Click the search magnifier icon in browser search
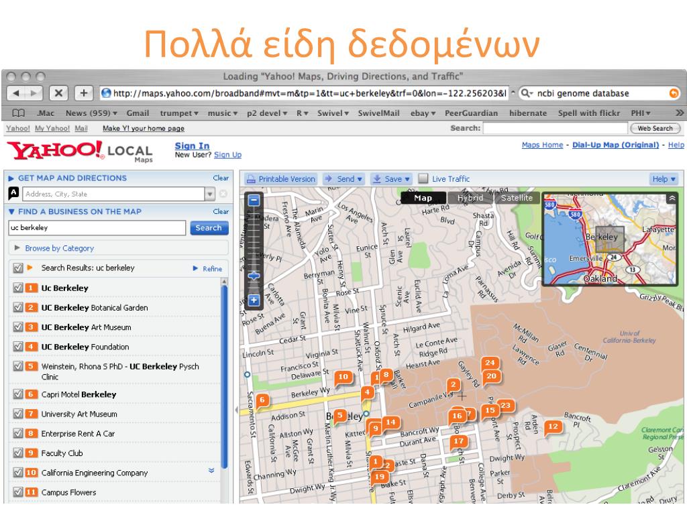 click(526, 93)
